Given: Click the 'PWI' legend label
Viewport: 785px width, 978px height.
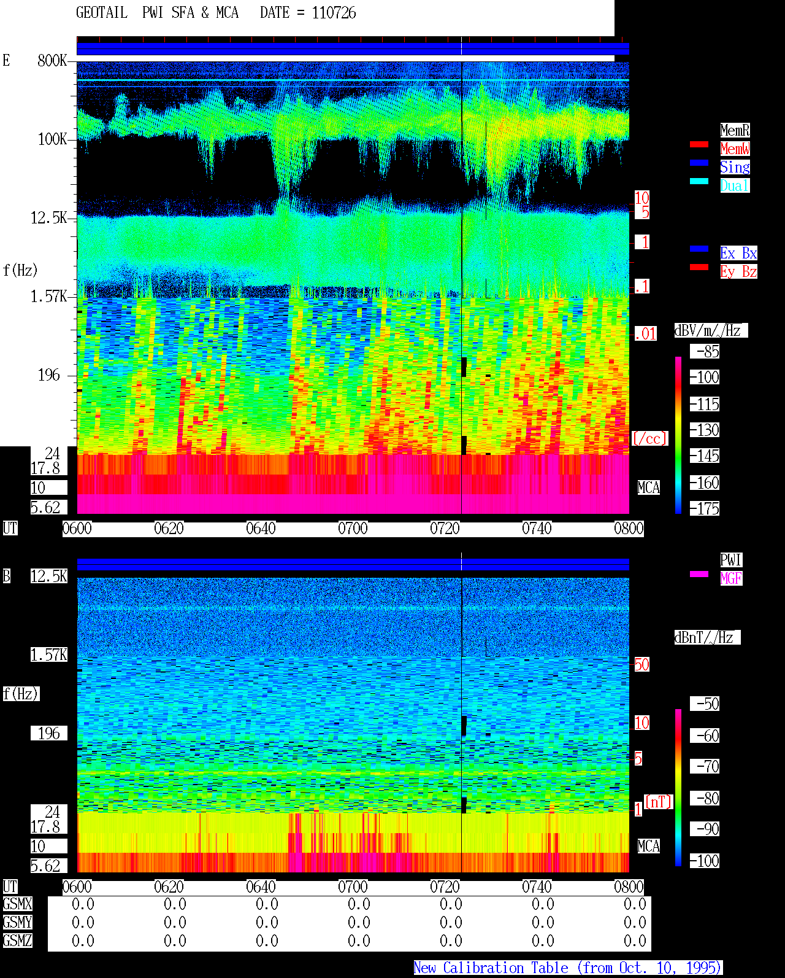Looking at the screenshot, I should pyautogui.click(x=731, y=560).
